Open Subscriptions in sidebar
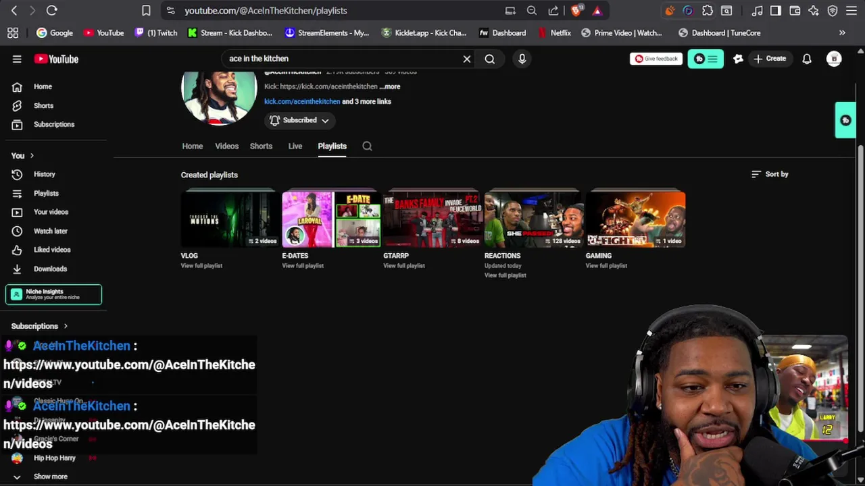The height and width of the screenshot is (486, 865). point(54,124)
